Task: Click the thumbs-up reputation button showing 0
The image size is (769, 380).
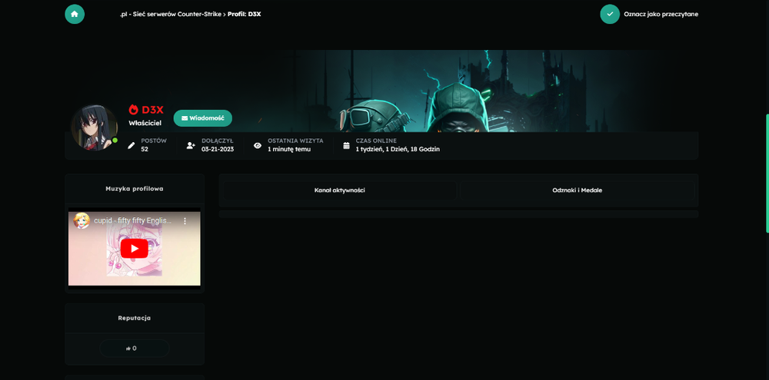Action: 135,349
